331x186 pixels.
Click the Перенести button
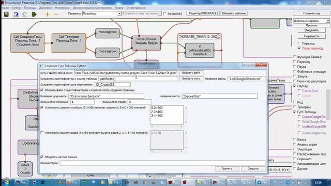pyautogui.click(x=311, y=36)
